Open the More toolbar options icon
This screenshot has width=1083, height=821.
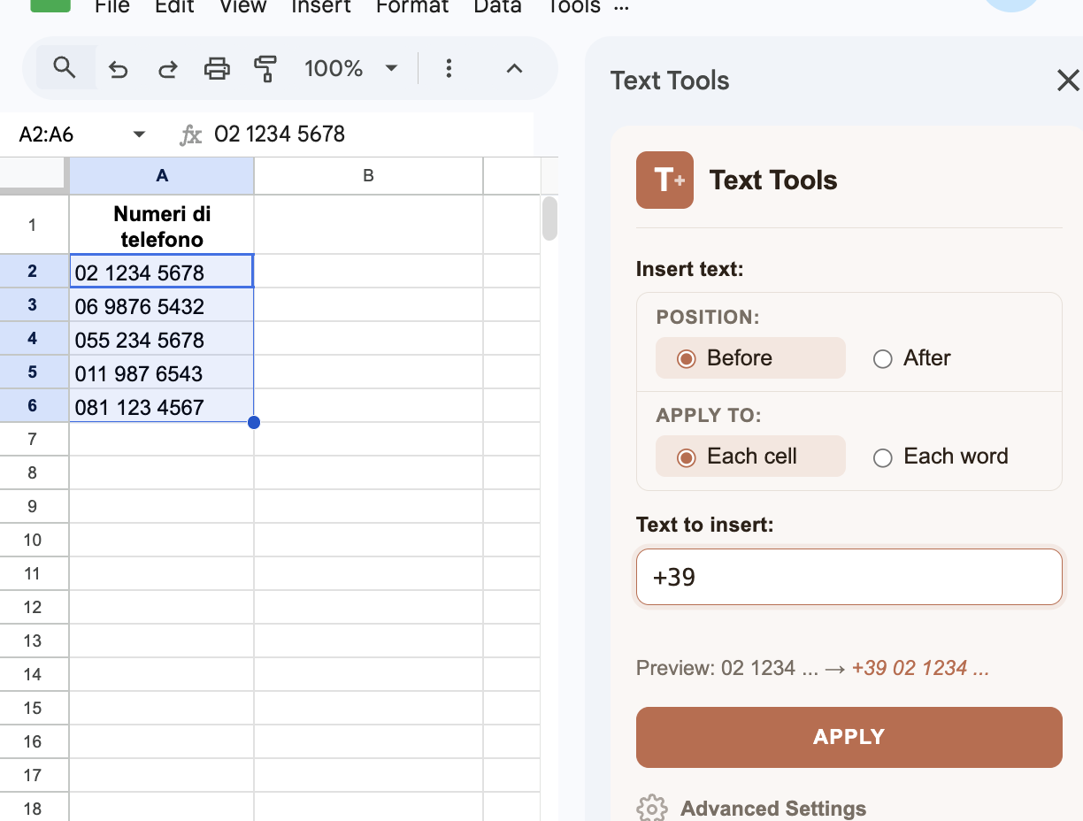click(x=449, y=68)
